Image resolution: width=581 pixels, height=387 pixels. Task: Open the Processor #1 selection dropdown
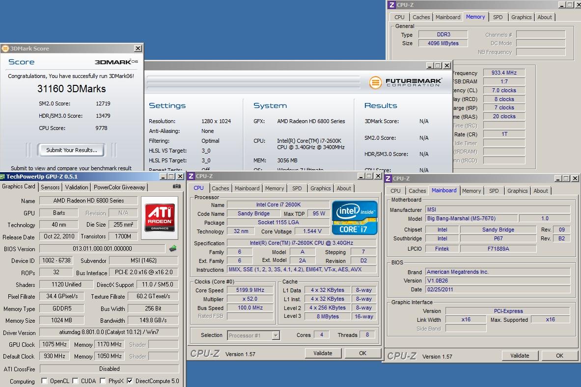(x=276, y=335)
